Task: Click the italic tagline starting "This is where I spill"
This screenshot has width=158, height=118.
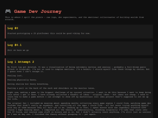Action: click(74, 18)
